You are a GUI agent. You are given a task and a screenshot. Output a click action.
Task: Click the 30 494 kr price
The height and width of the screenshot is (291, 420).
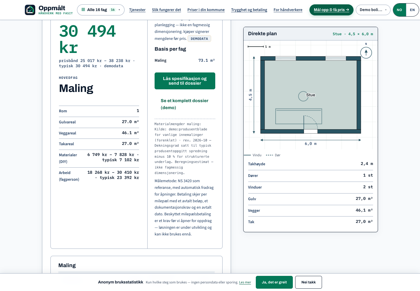(87, 39)
